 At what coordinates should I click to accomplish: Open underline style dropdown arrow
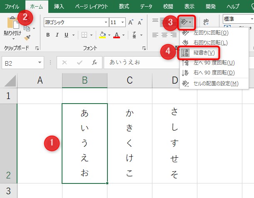73,35
